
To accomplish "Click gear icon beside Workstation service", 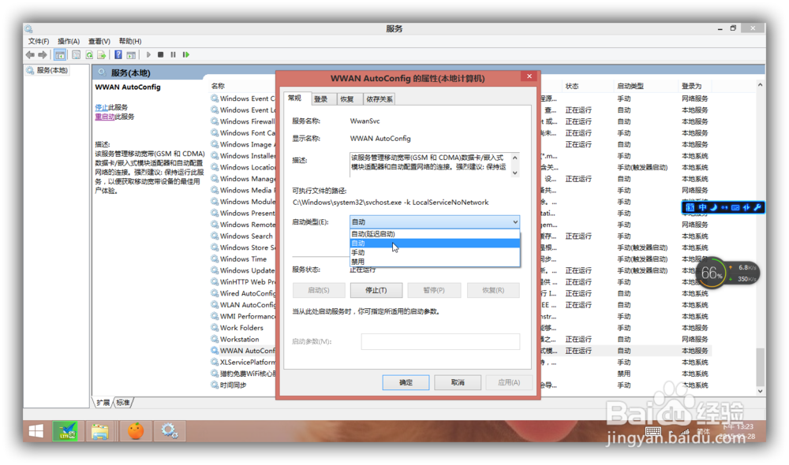I will (215, 340).
